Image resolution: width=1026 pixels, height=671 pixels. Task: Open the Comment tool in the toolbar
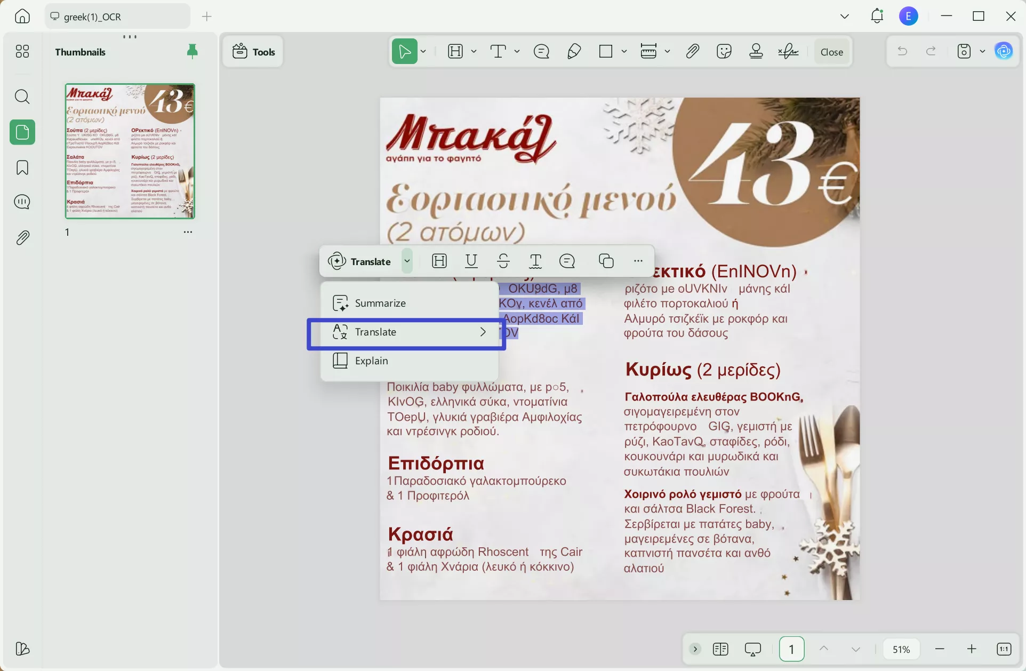pyautogui.click(x=541, y=51)
